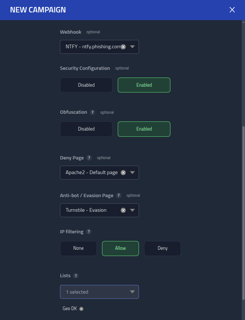Screen dimensions: 245x320
Task: Open the Deny Page dropdown
Action: pos(132,172)
